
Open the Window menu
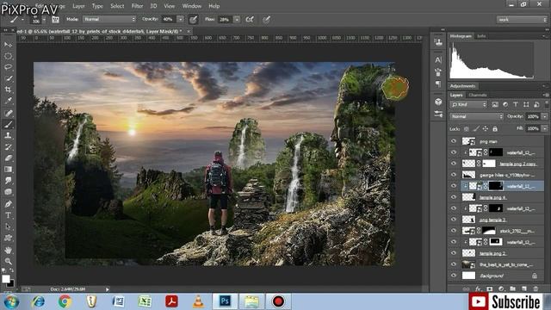[192, 6]
